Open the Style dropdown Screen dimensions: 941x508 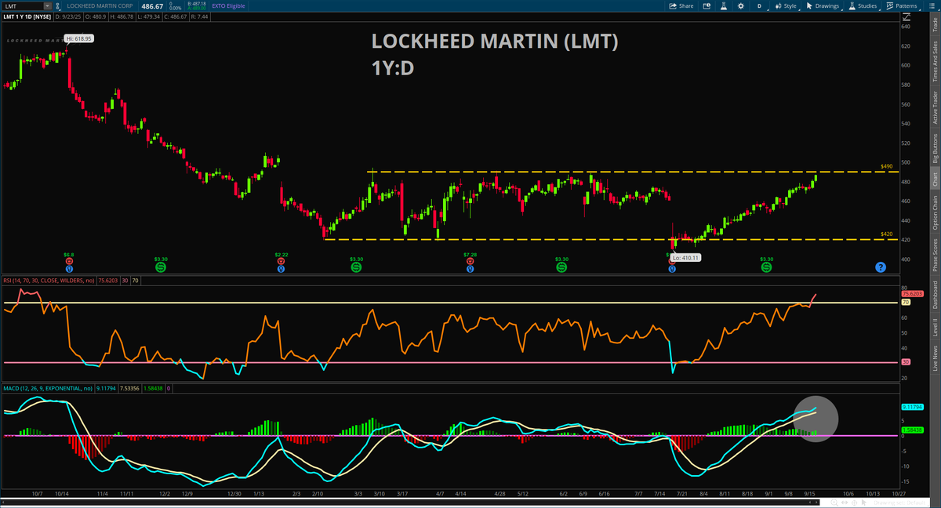tap(787, 5)
